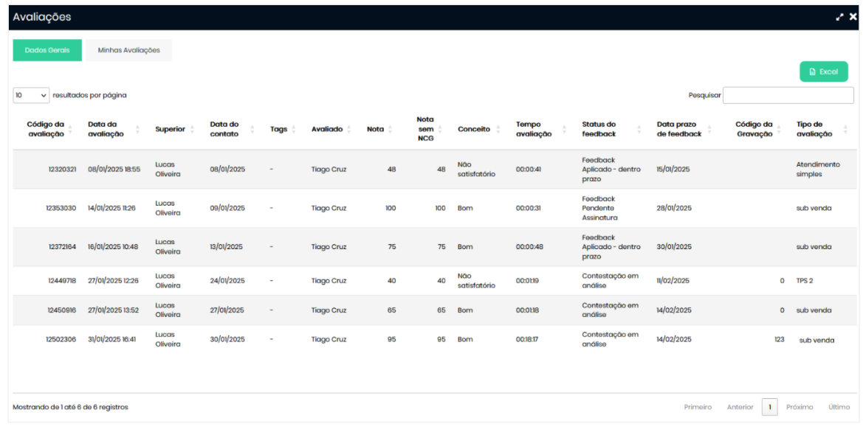Click the Pesquisar search field
The image size is (863, 432).
point(788,95)
